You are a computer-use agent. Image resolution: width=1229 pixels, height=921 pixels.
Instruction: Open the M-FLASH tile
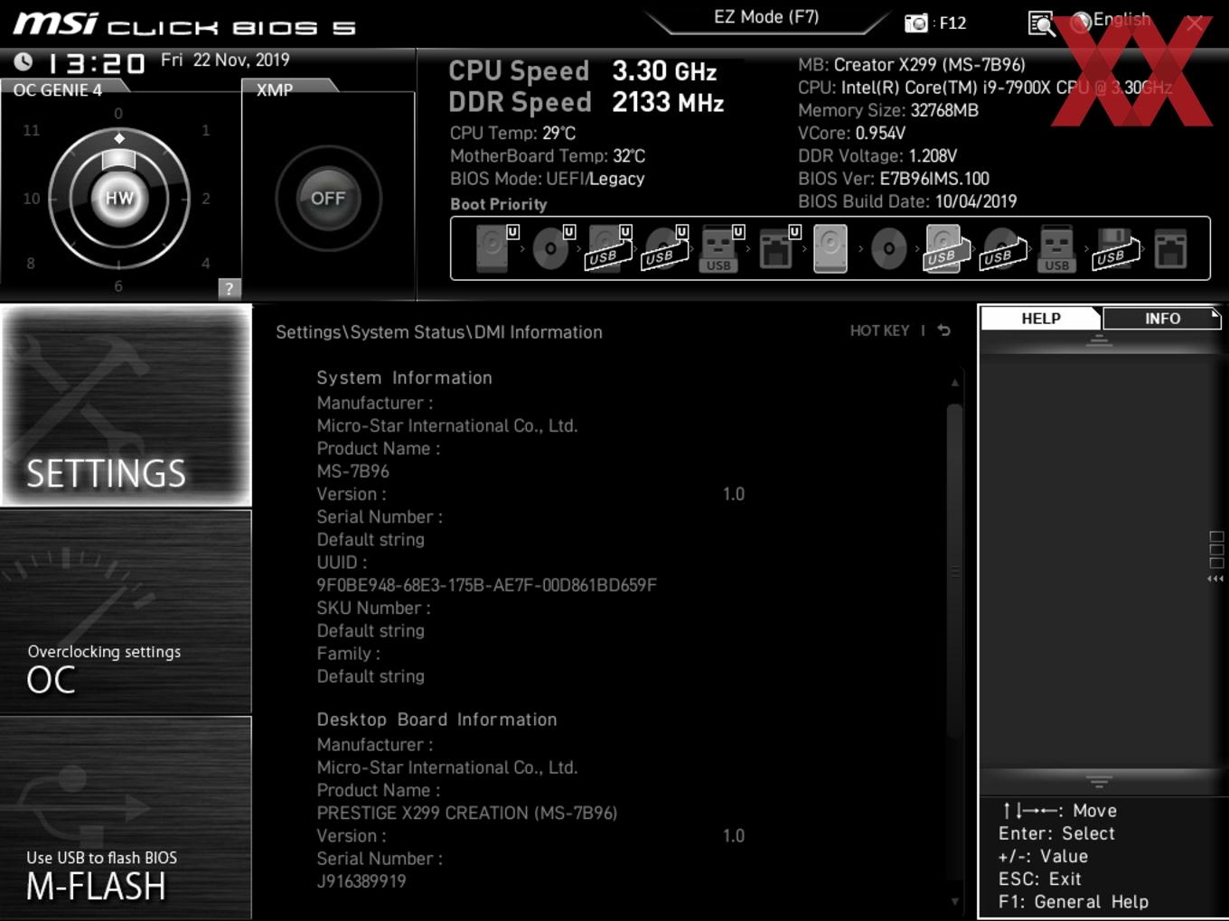click(127, 818)
